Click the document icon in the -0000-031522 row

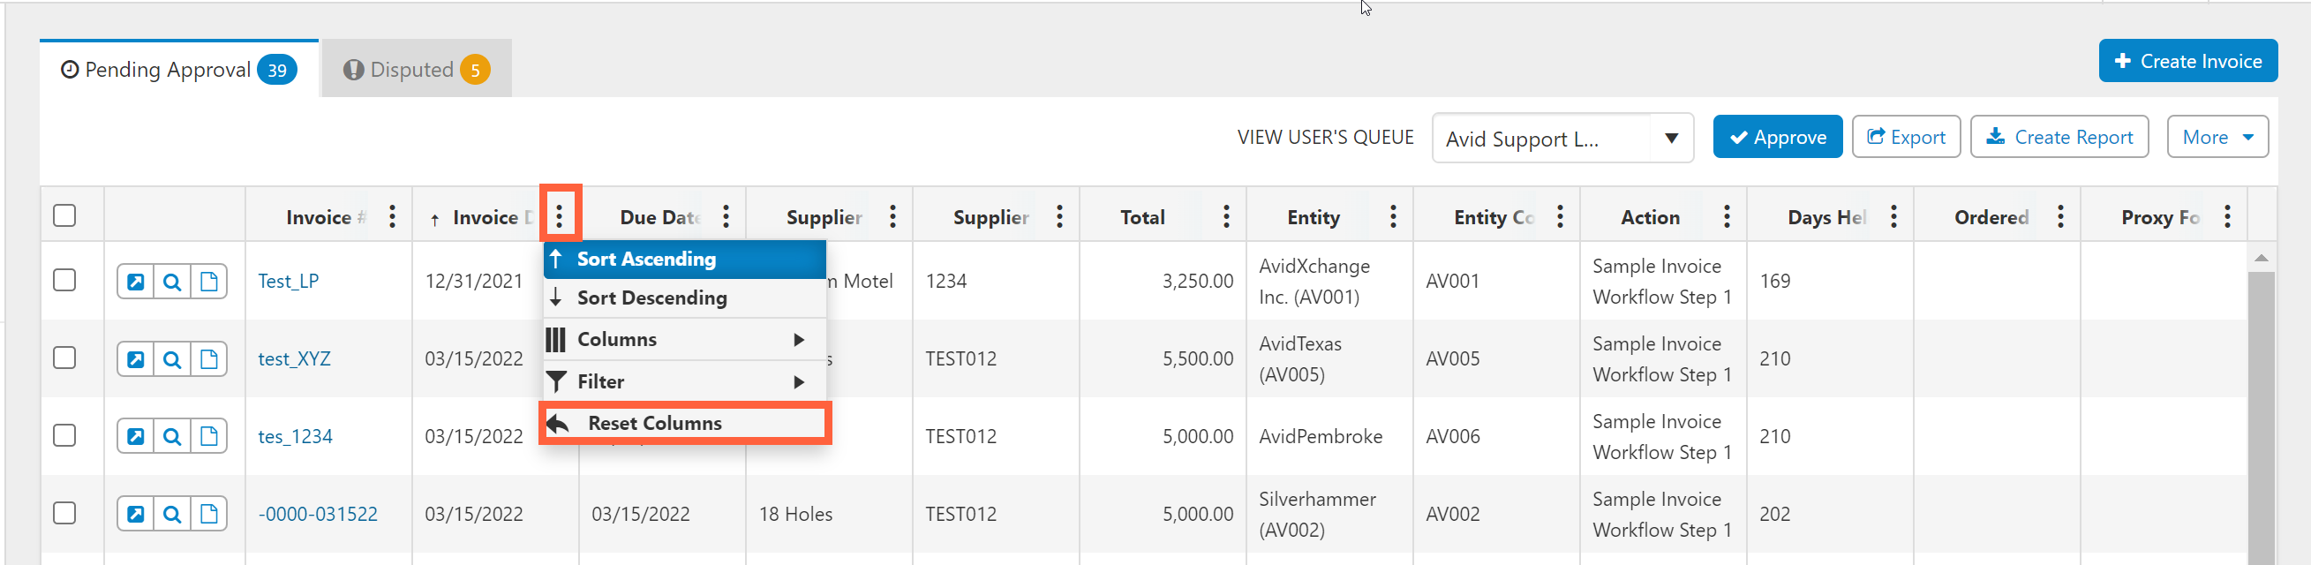point(209,515)
